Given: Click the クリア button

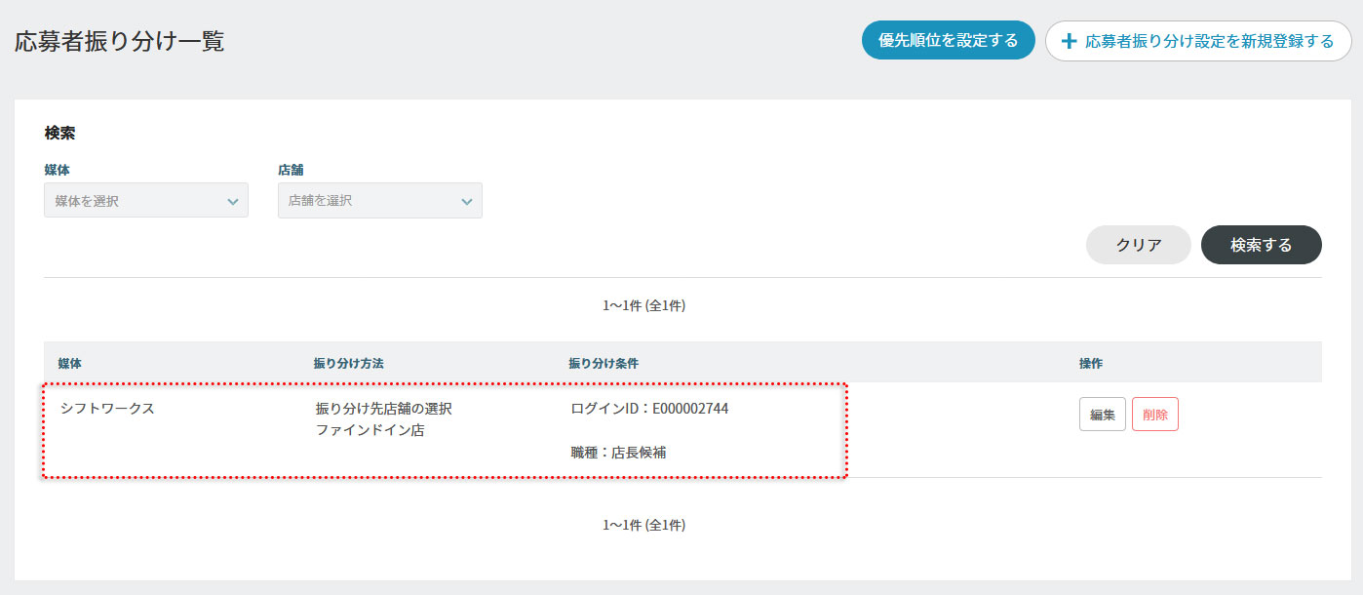Looking at the screenshot, I should (x=1138, y=245).
